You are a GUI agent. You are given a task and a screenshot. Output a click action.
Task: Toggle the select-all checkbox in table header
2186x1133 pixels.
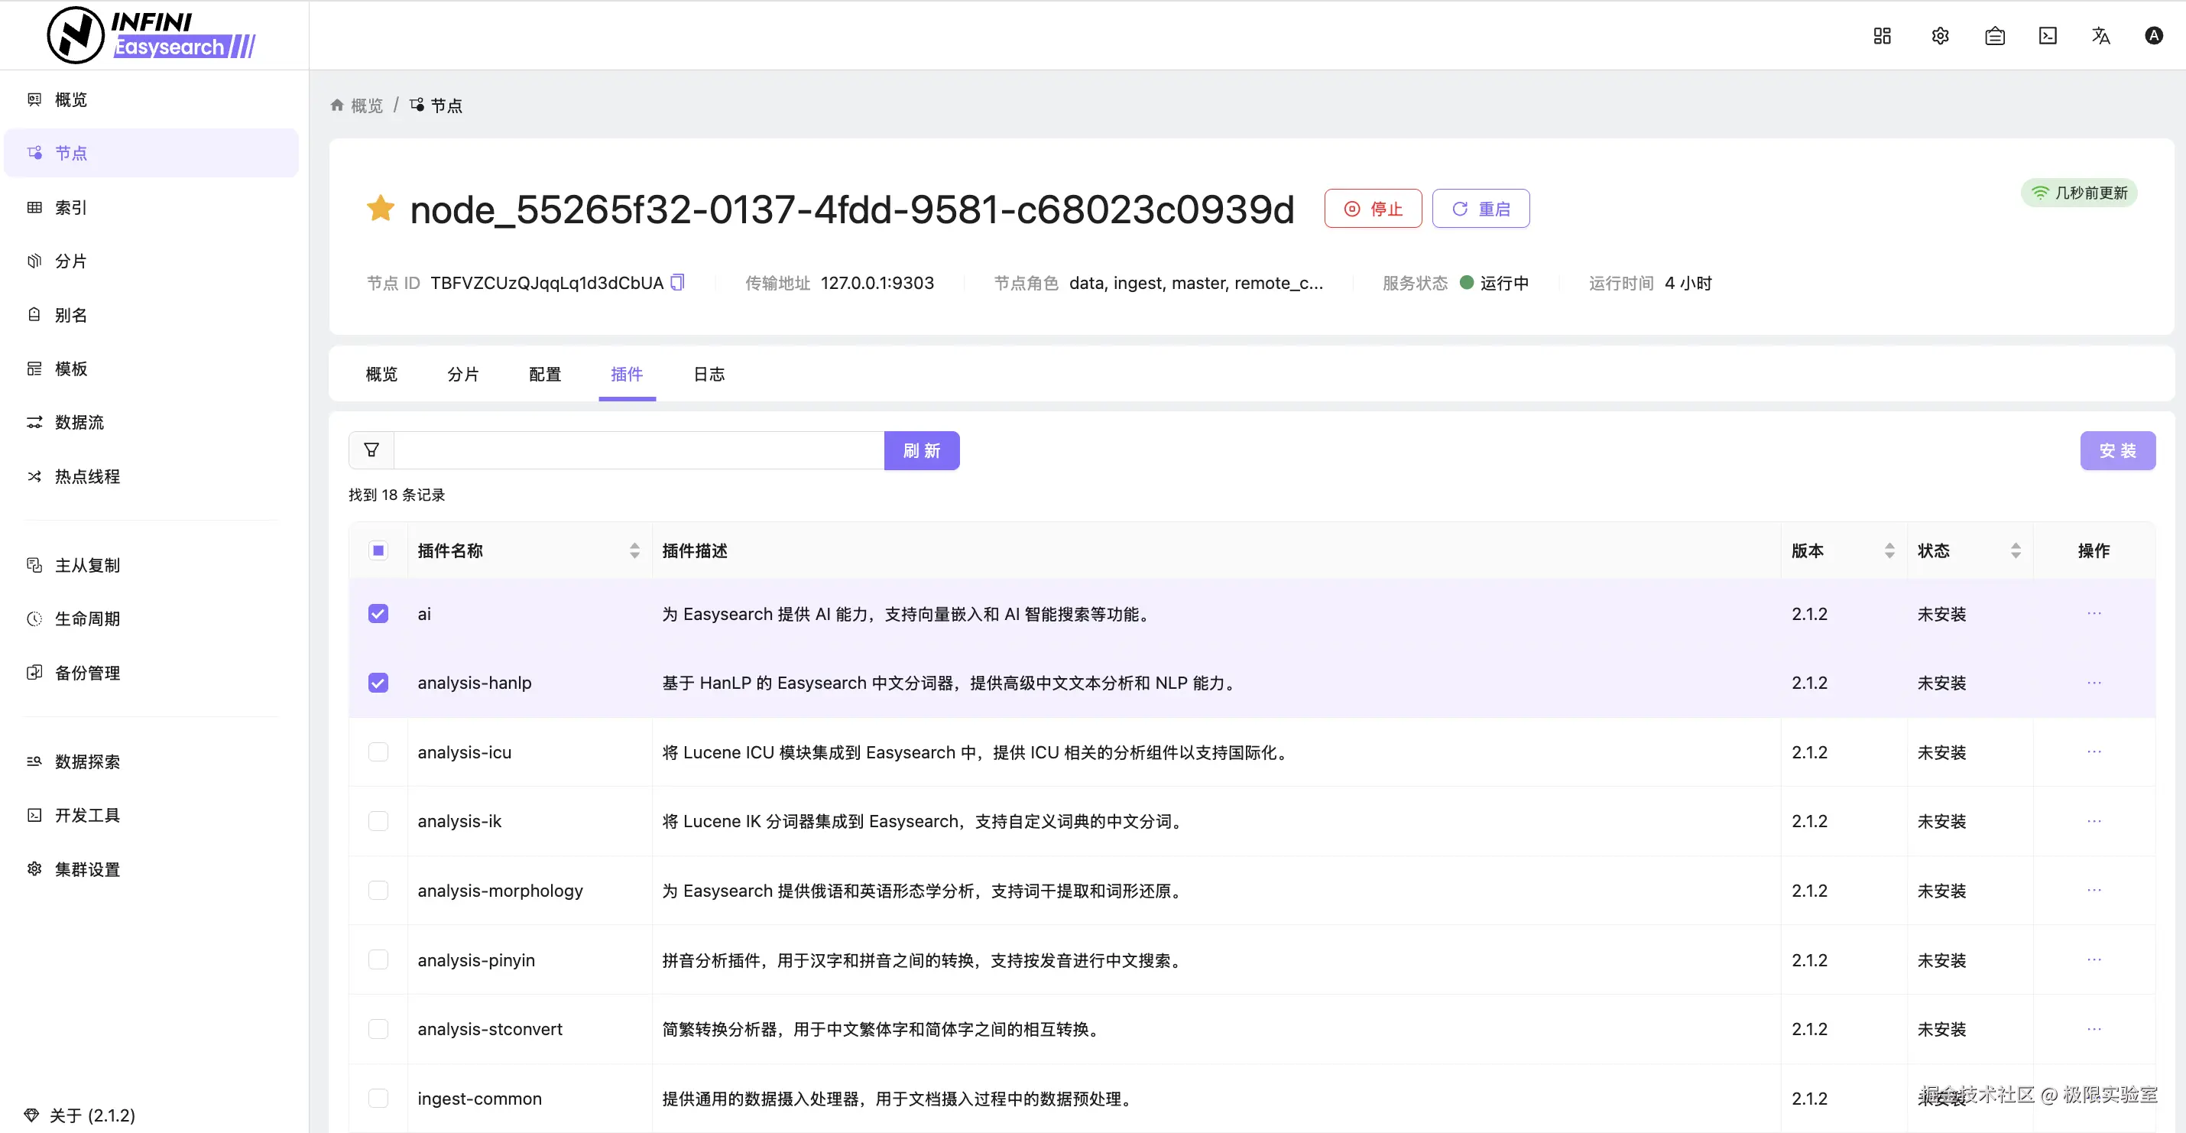[x=378, y=550]
